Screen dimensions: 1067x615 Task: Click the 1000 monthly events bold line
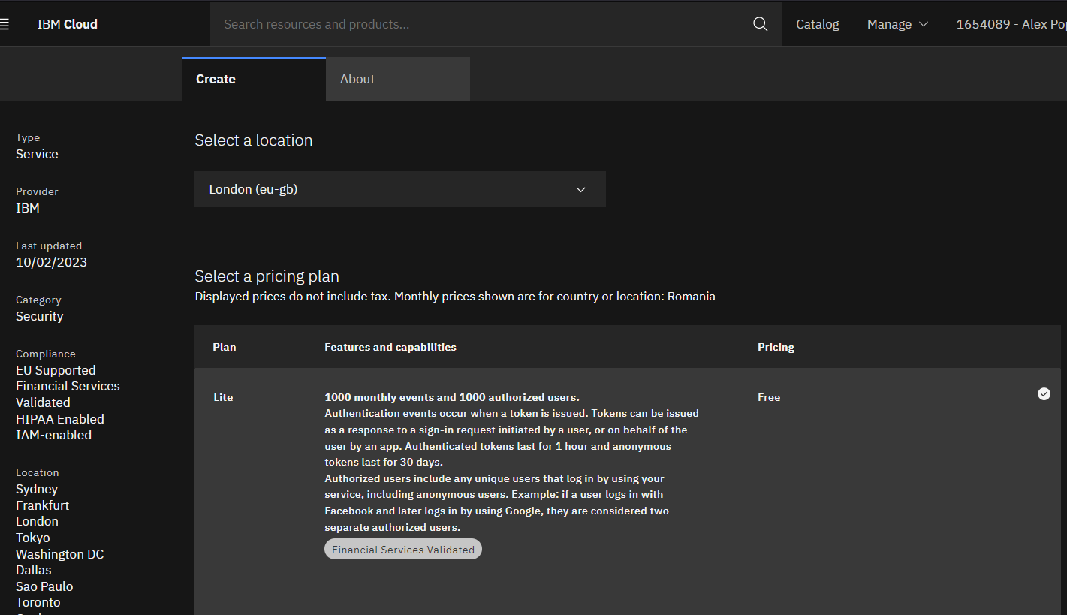pyautogui.click(x=452, y=397)
